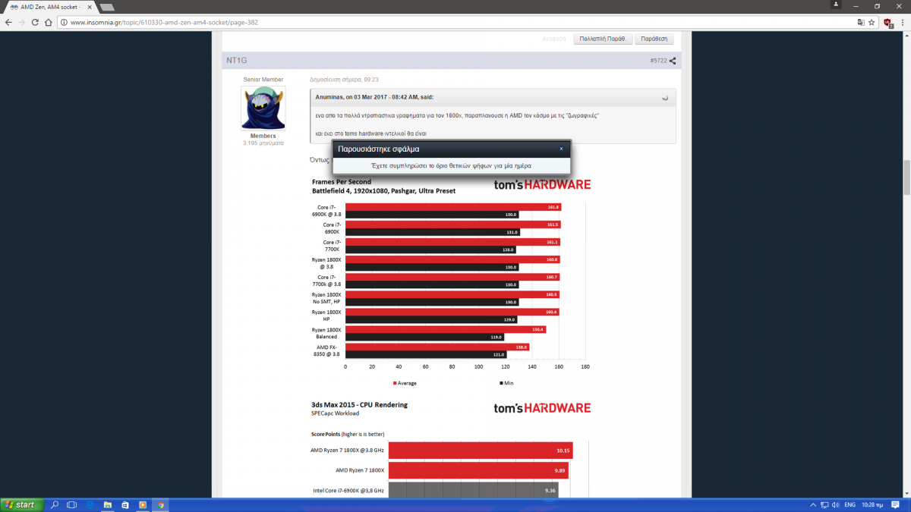Launch Microsoft Edge from taskbar
The height and width of the screenshot is (512, 911).
[x=90, y=504]
